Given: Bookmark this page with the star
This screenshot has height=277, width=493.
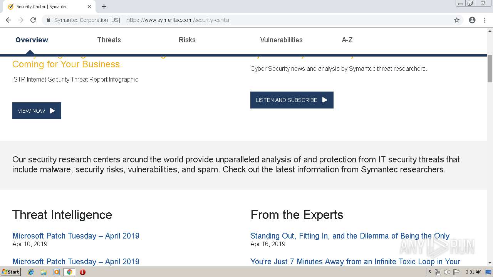Looking at the screenshot, I should tap(457, 20).
